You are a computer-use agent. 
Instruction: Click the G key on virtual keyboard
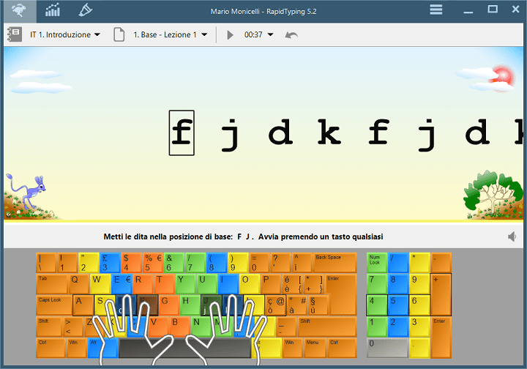pyautogui.click(x=169, y=305)
